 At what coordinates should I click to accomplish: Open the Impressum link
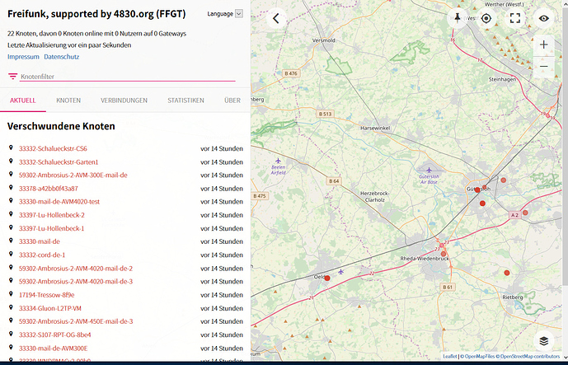pyautogui.click(x=23, y=57)
